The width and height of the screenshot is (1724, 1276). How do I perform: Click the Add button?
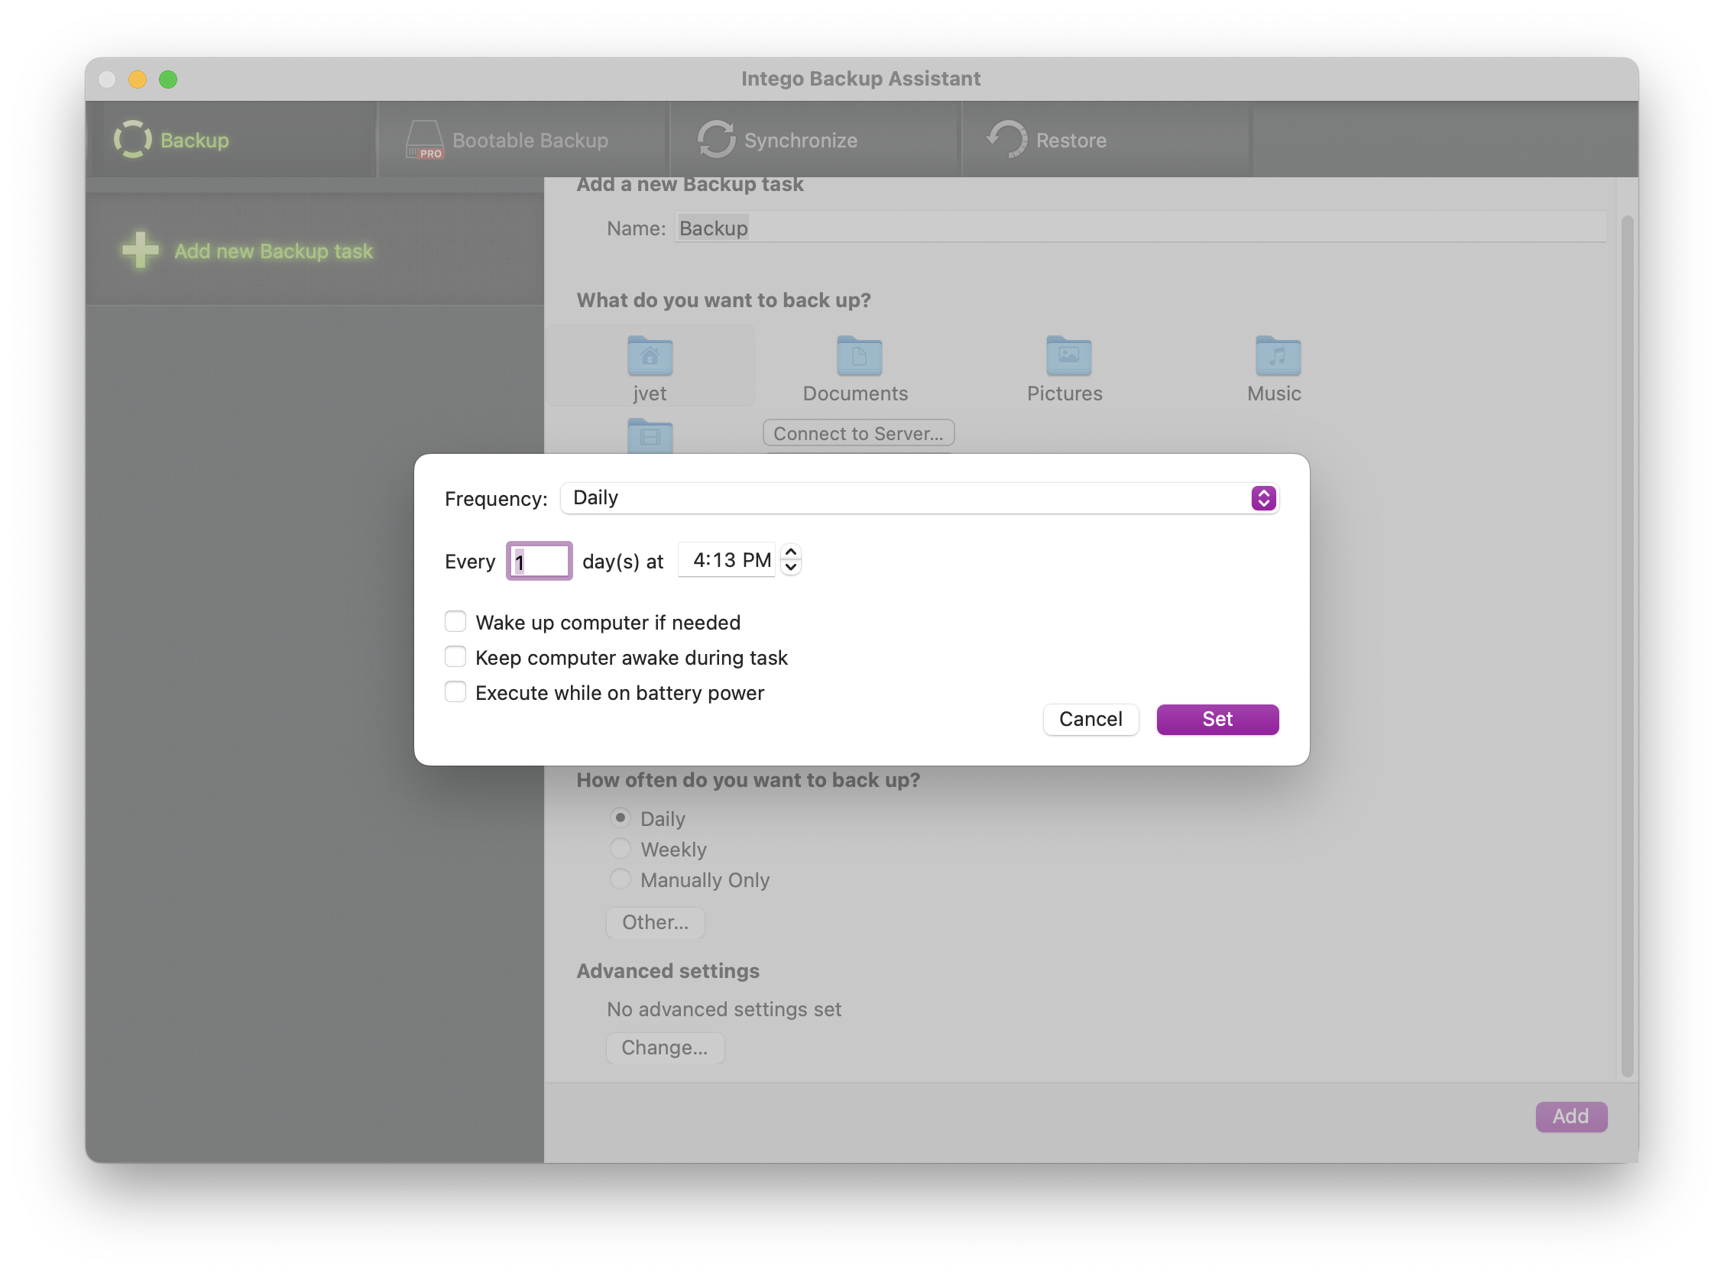(1571, 1116)
